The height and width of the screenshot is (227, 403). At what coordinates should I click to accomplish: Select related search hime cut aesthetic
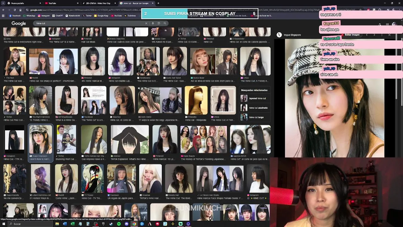[254, 108]
